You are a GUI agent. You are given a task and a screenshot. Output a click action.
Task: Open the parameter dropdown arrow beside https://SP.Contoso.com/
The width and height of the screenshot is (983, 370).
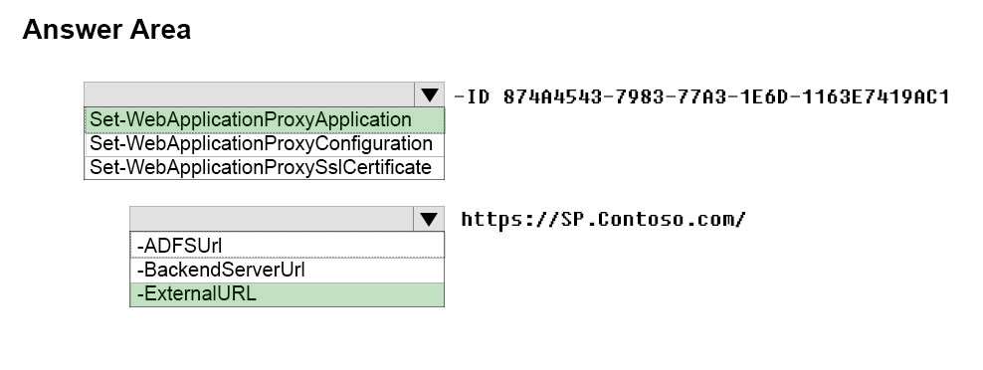click(429, 219)
